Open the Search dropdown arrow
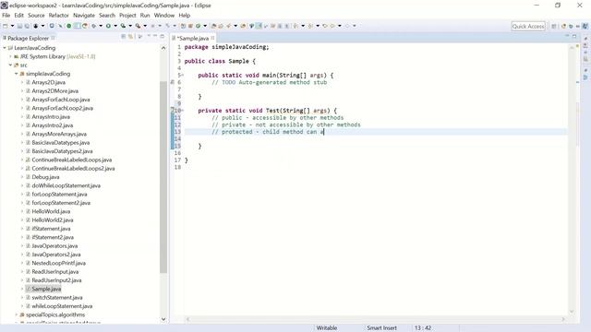The width and height of the screenshot is (591, 332). click(235, 26)
